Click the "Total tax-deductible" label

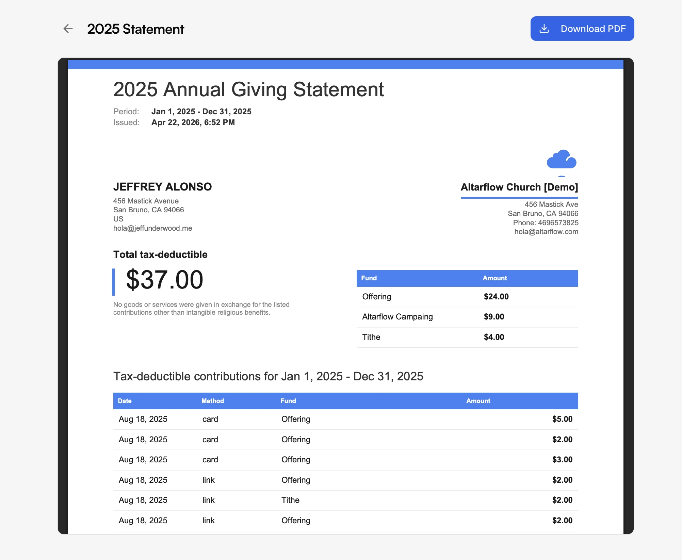pyautogui.click(x=160, y=254)
